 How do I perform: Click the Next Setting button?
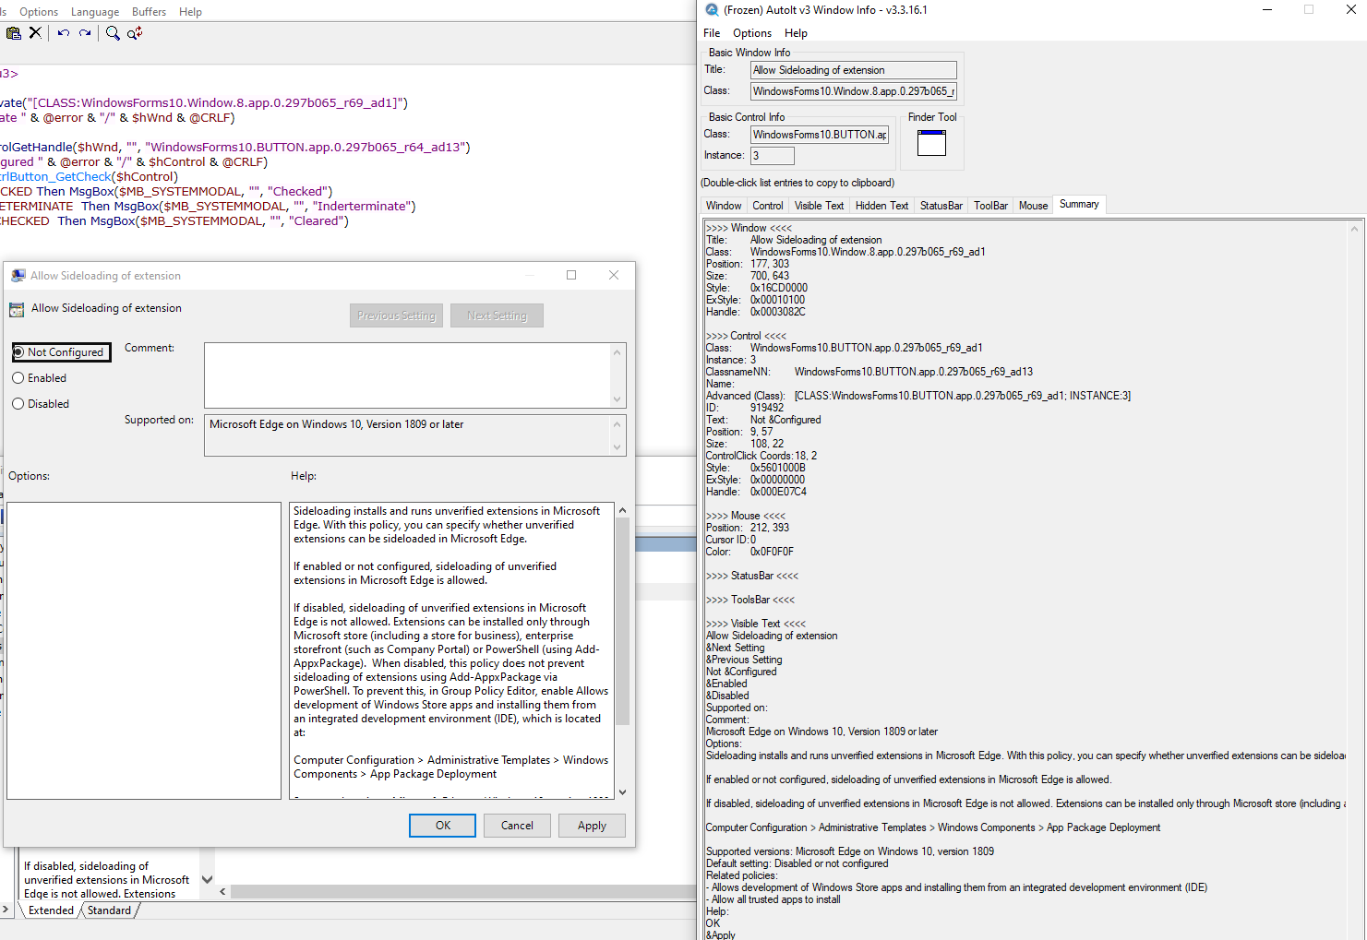[497, 315]
